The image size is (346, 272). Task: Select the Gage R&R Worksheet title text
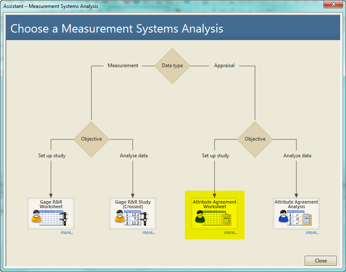click(51, 204)
